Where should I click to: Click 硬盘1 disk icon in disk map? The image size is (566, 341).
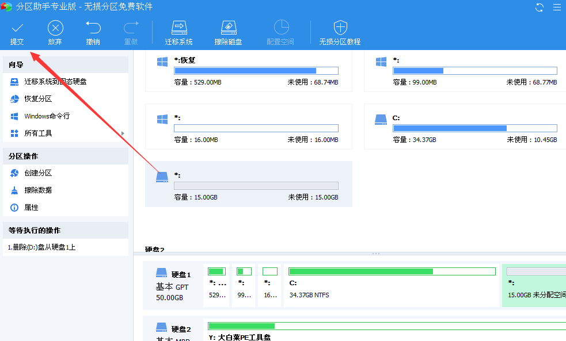[161, 273]
